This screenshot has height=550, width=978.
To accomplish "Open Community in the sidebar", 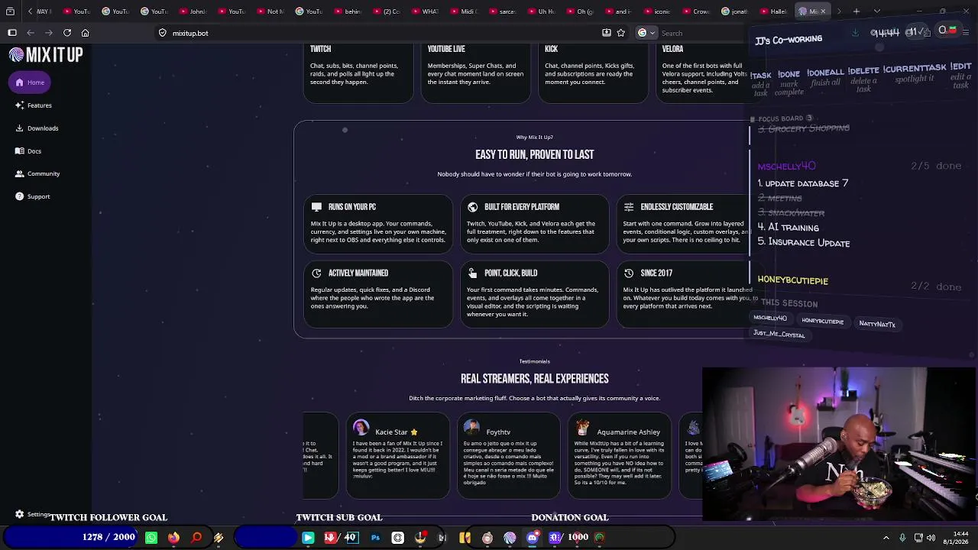I will click(37, 173).
